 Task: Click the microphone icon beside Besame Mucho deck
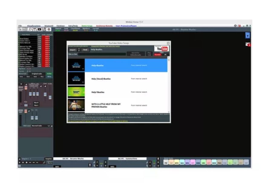tap(90, 165)
